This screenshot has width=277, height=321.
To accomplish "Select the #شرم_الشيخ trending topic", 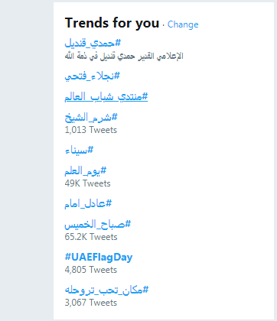I will click(x=91, y=118).
